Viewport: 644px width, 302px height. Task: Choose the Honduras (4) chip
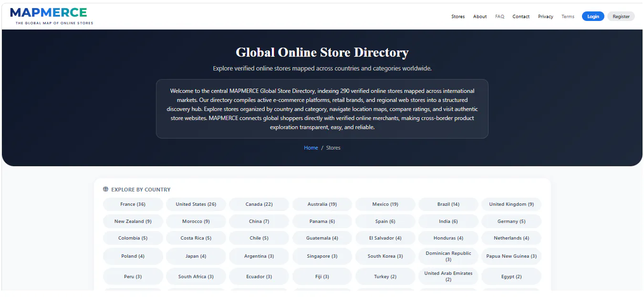(448, 238)
